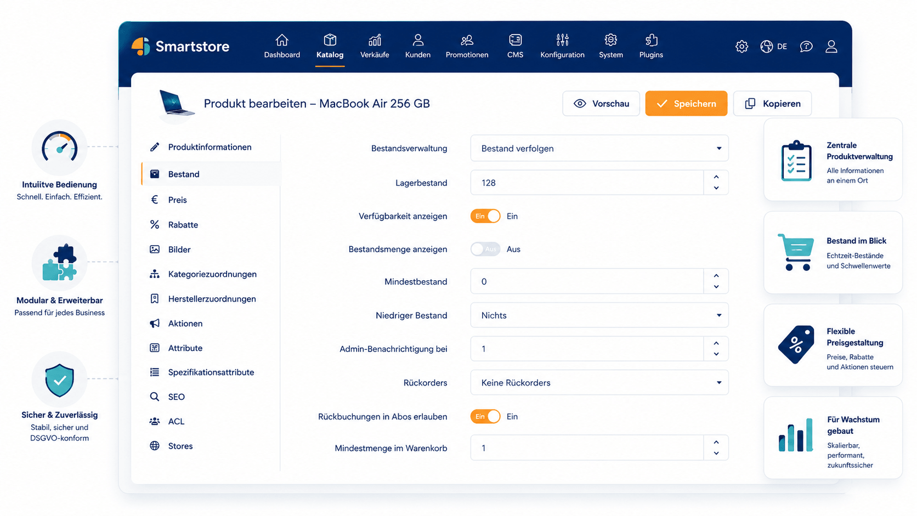Open the System gear icon
The height and width of the screenshot is (516, 917).
coord(610,40)
